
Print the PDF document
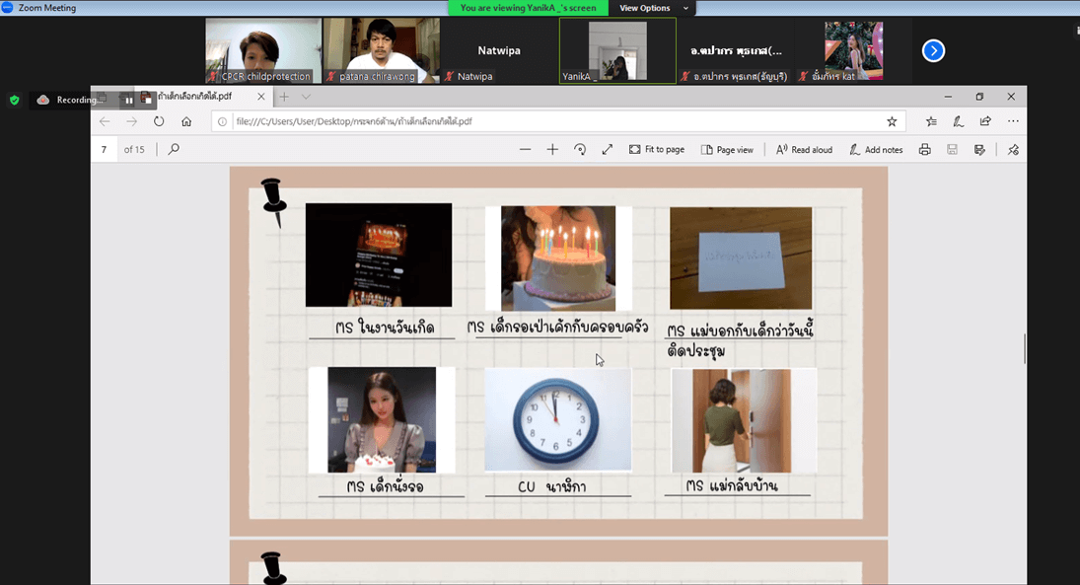[924, 150]
